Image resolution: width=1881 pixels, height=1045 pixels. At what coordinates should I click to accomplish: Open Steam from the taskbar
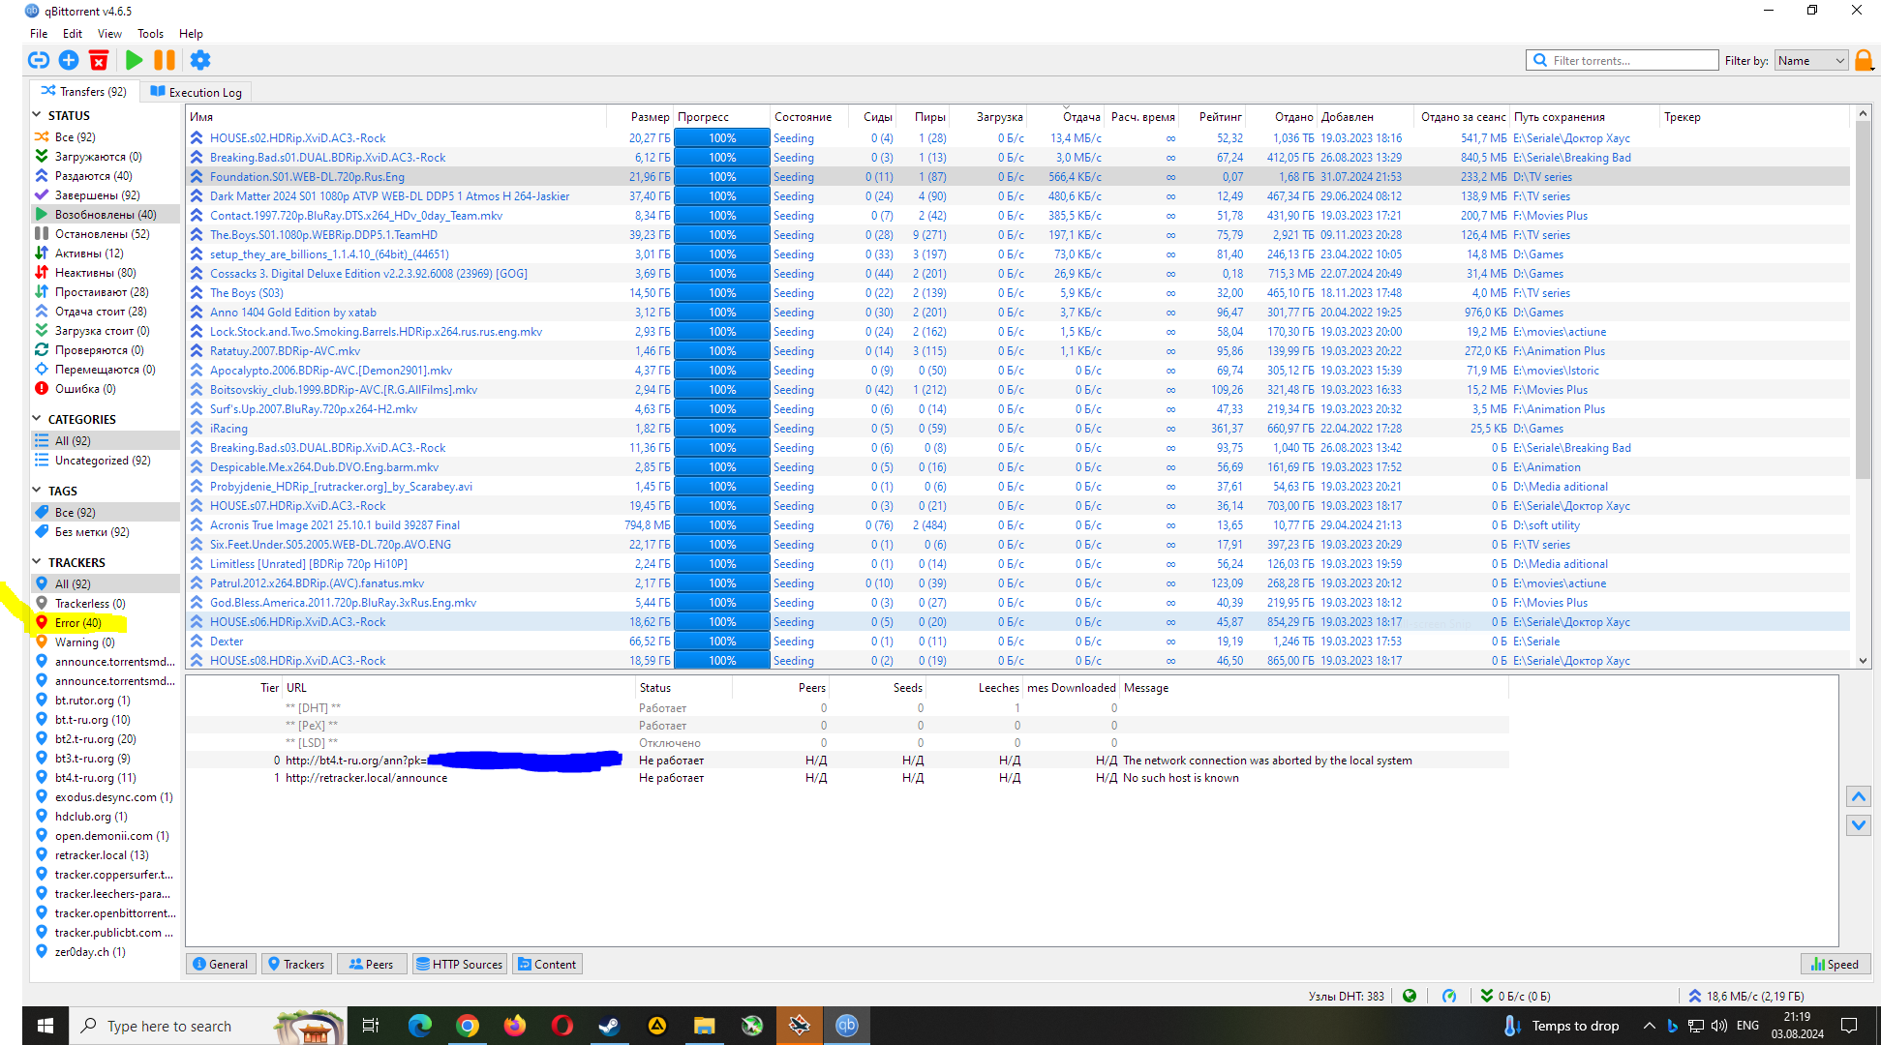point(609,1026)
